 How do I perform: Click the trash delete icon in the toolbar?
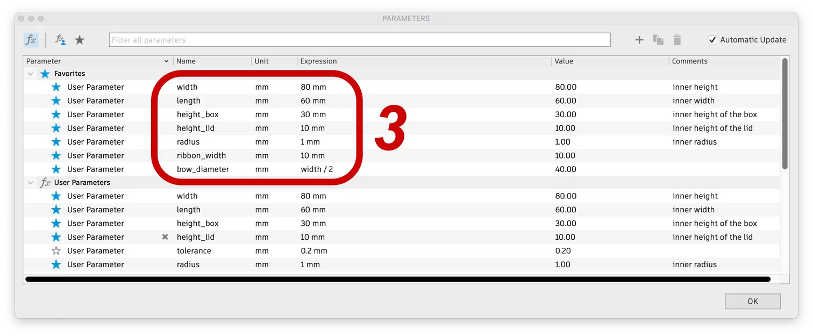(677, 40)
